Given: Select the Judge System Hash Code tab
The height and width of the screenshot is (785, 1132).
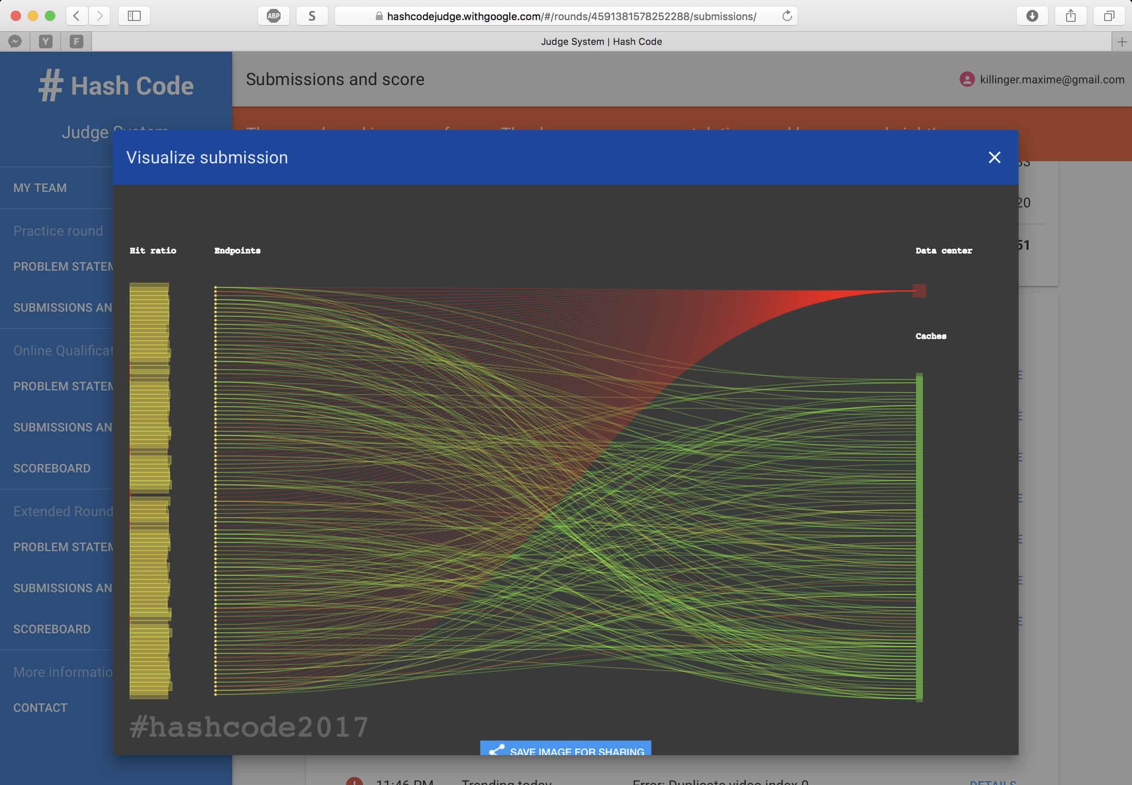Looking at the screenshot, I should click(x=601, y=42).
